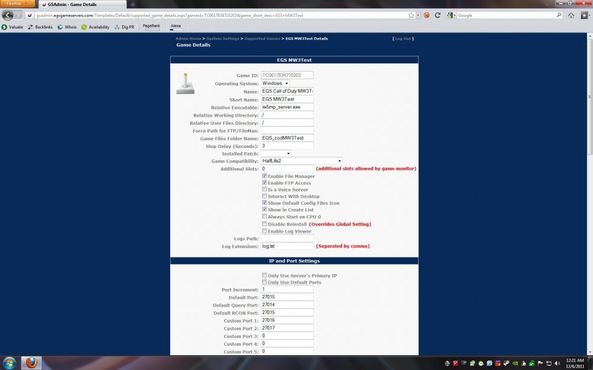Image resolution: width=593 pixels, height=370 pixels.
Task: Click the browser back arrow button
Action: click(8, 15)
